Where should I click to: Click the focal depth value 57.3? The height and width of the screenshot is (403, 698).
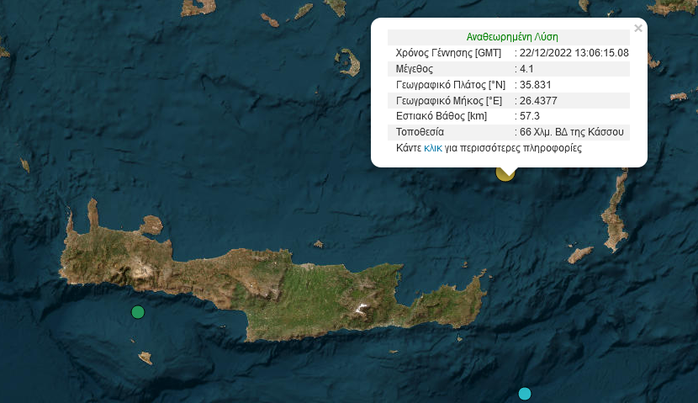point(530,116)
